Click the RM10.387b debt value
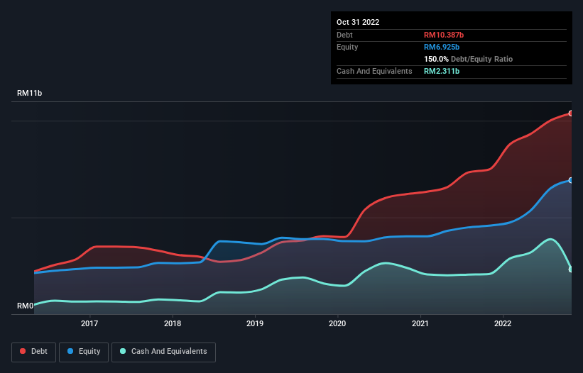Viewport: 583px width, 373px height. coord(444,35)
